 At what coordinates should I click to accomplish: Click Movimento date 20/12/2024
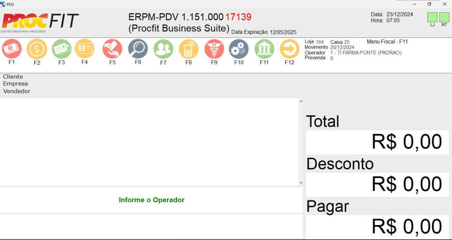[342, 48]
